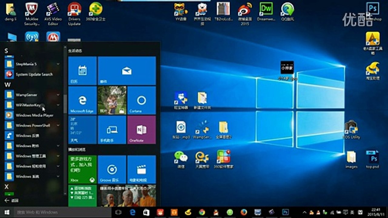Open Google Chrome from the taskbar
The image size is (388, 218).
pyautogui.click(x=202, y=212)
